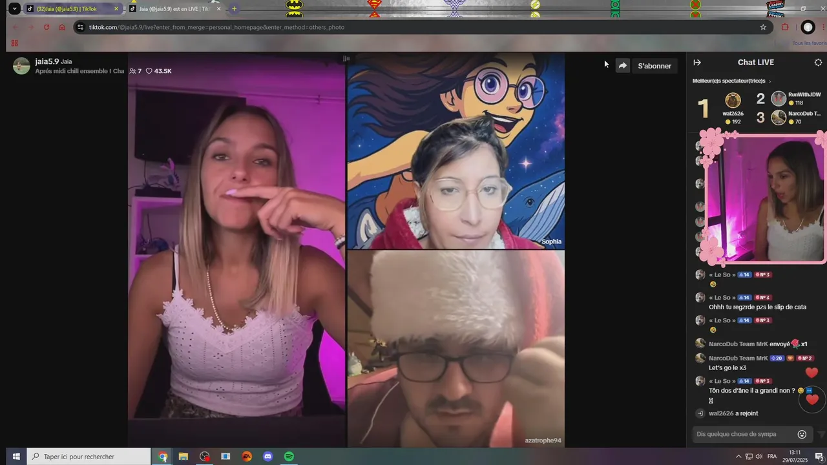This screenshot has width=827, height=465.
Task: Click the 'wal2626 a rejoint' notice
Action: point(733,413)
